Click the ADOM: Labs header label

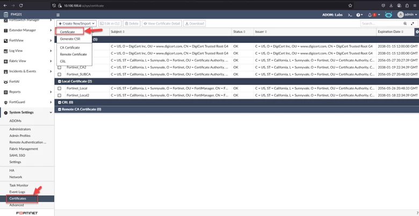[333, 15]
